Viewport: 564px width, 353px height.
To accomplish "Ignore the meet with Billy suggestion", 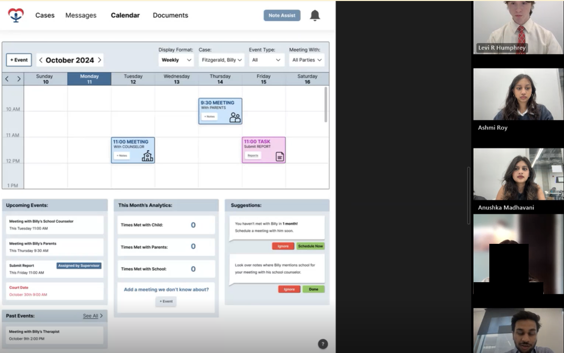I will coord(283,246).
